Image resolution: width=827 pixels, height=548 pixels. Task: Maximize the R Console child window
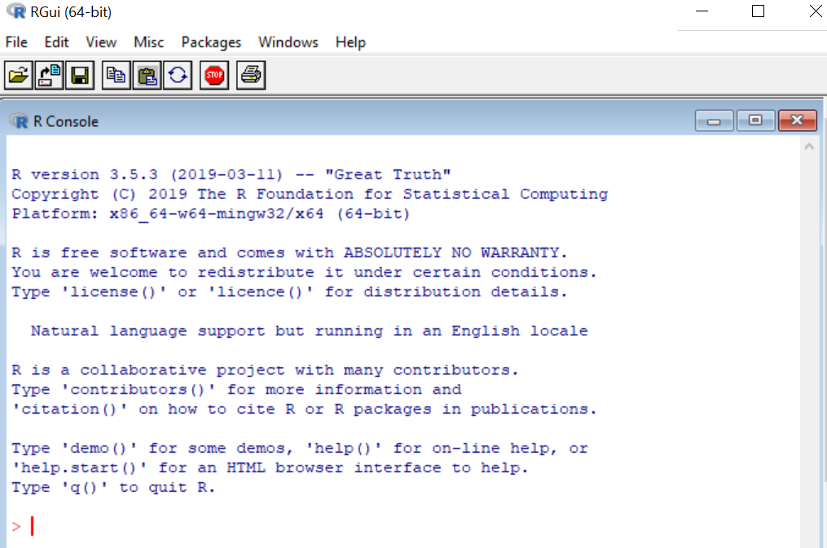(755, 121)
